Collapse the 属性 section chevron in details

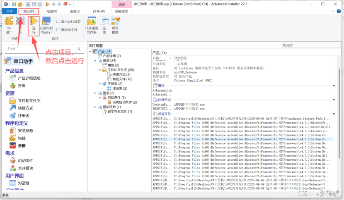334,86
